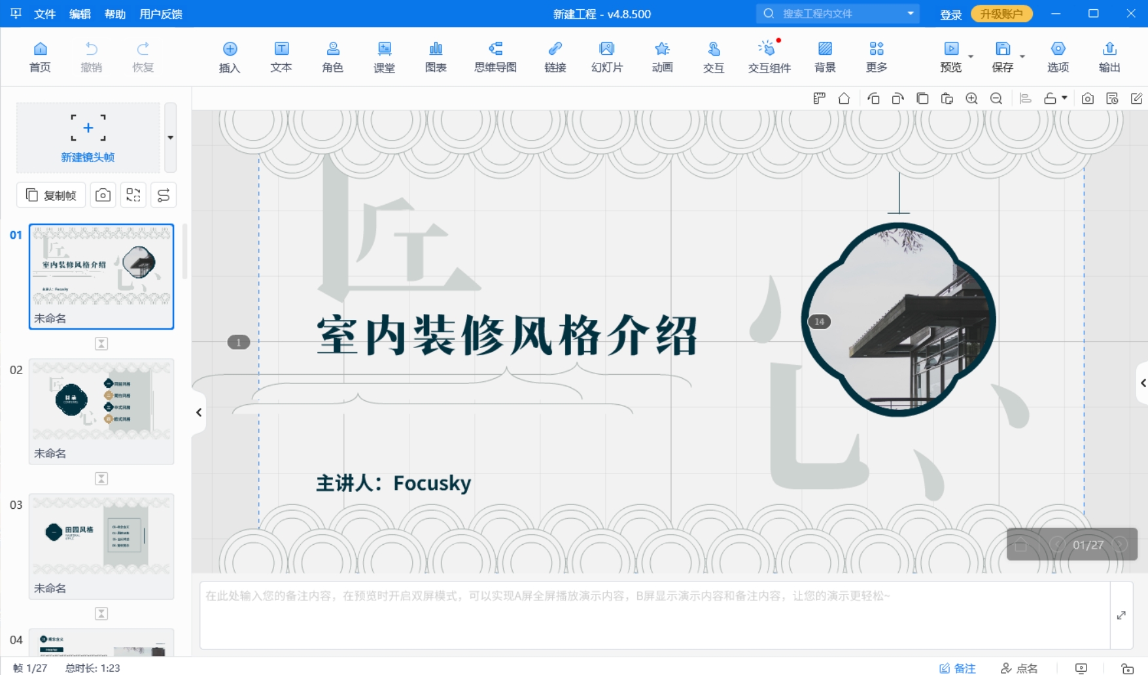
Task: Click the copy icon in canvas toolbar
Action: (922, 98)
